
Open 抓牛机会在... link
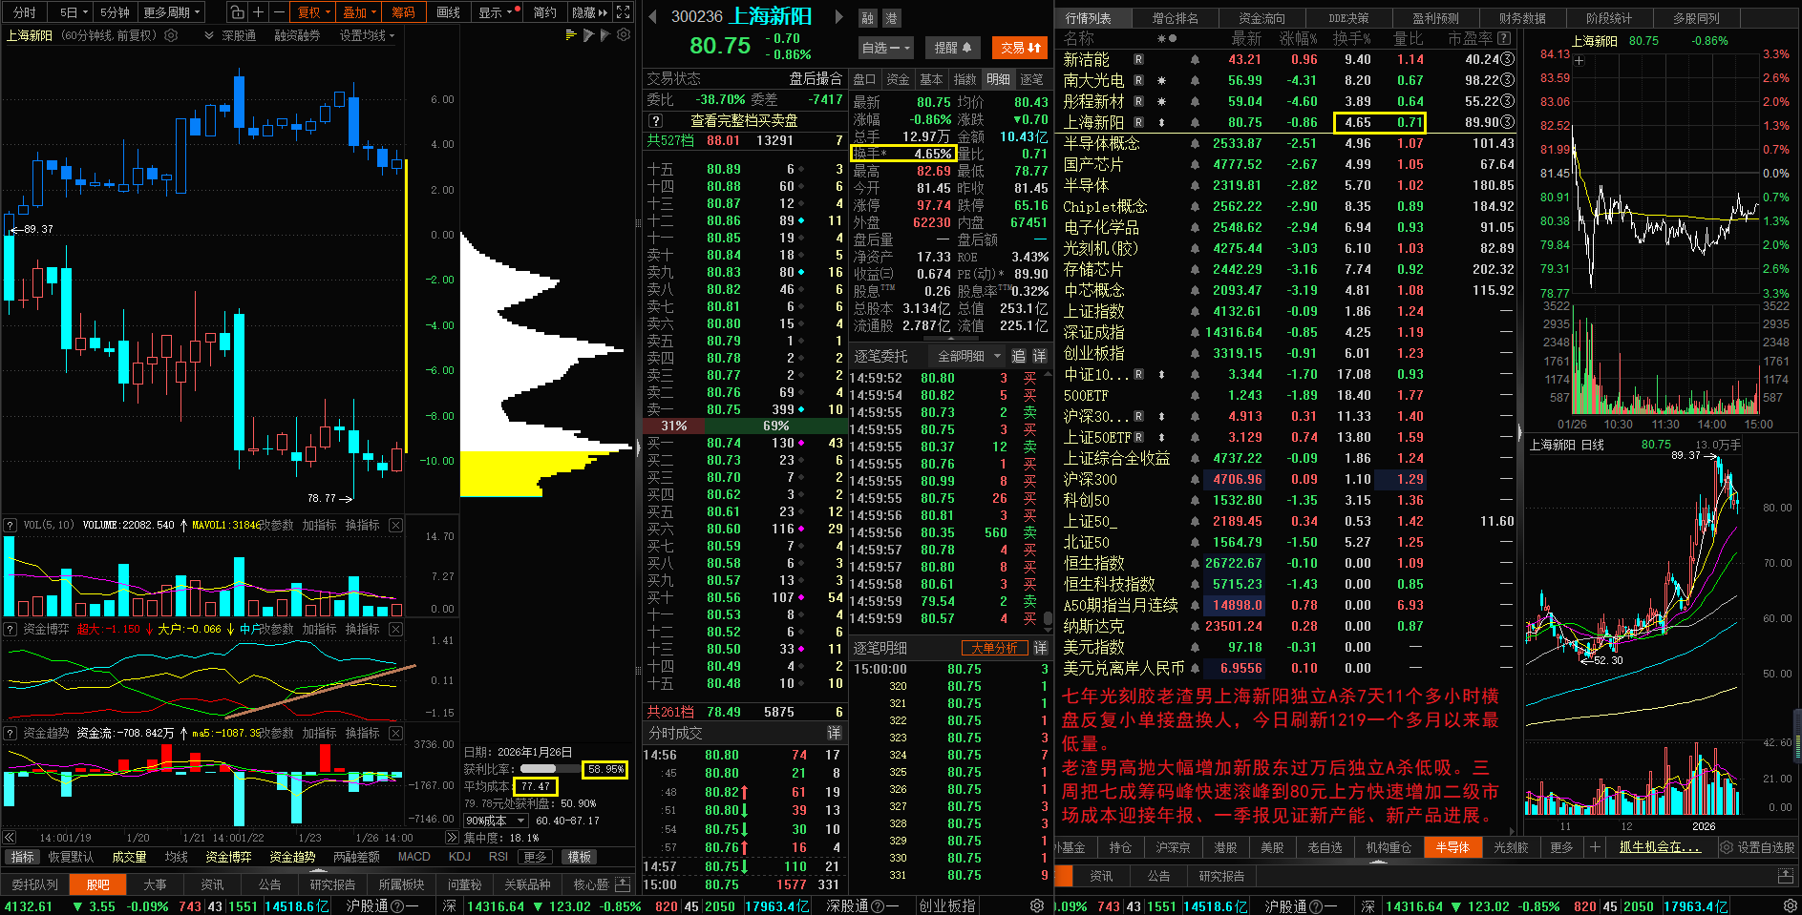[x=1660, y=847]
